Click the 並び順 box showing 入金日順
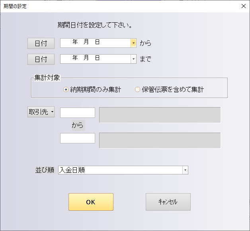Screen dimensions: 250x231 [119, 170]
